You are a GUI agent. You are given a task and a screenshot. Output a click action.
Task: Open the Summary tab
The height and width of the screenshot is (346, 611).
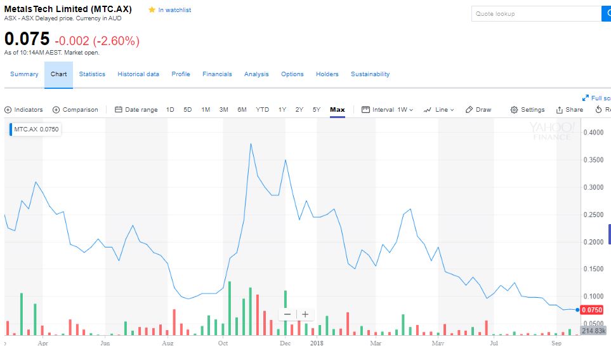click(x=24, y=74)
